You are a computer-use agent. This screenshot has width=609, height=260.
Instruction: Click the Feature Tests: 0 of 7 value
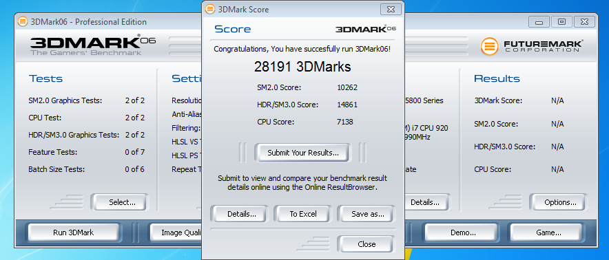pyautogui.click(x=135, y=152)
